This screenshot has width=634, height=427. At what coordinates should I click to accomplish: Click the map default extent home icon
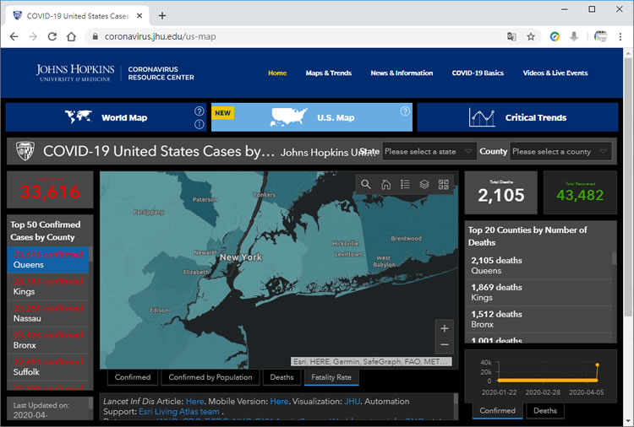385,185
